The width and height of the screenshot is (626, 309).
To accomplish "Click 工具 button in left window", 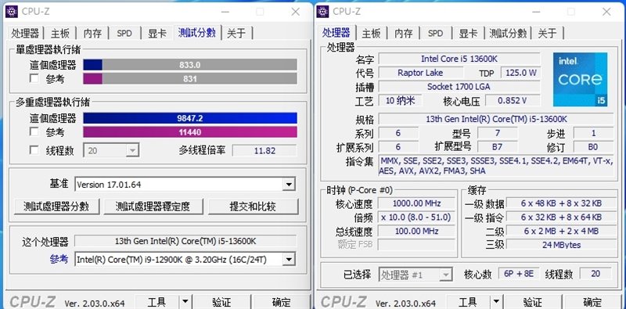I will (157, 302).
